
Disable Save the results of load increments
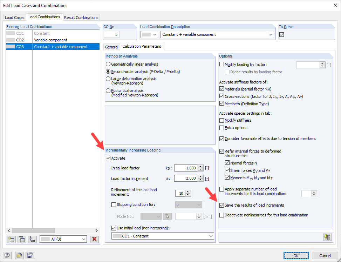click(221, 205)
